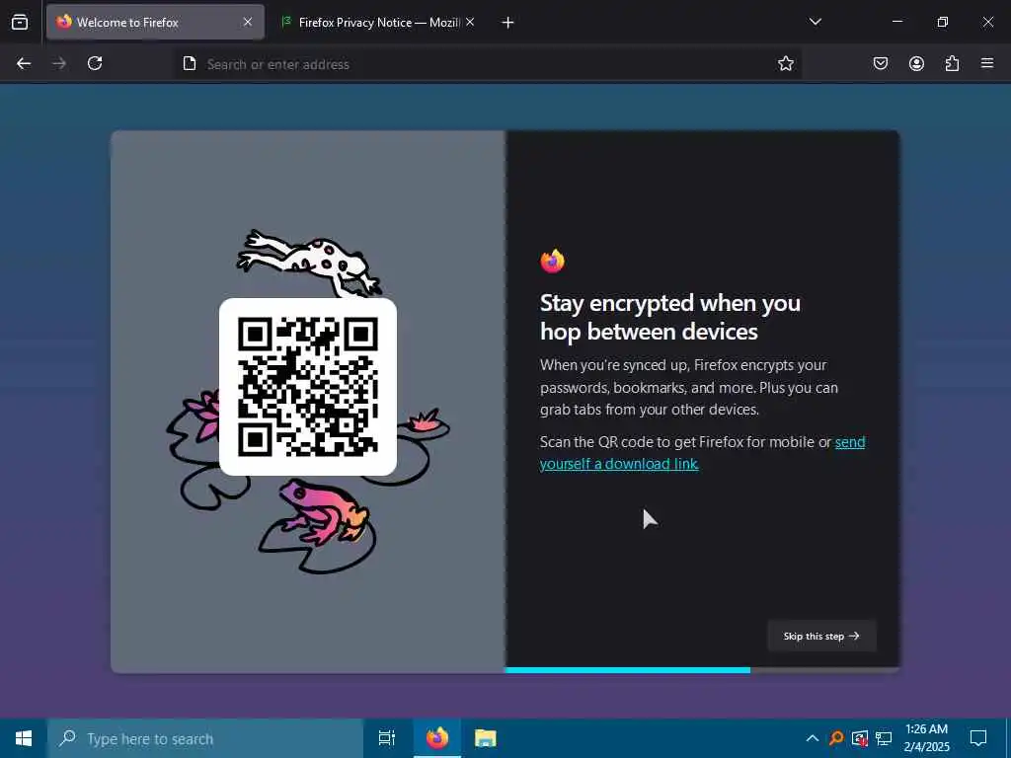1011x758 pixels.
Task: Click Skip this step button
Action: pos(821,636)
